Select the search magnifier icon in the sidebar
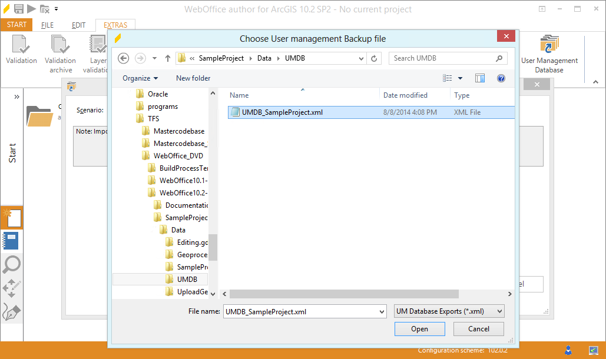The height and width of the screenshot is (359, 606). [12, 265]
